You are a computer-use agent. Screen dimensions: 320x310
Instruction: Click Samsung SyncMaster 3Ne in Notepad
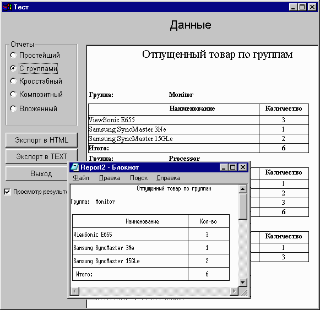(x=104, y=248)
